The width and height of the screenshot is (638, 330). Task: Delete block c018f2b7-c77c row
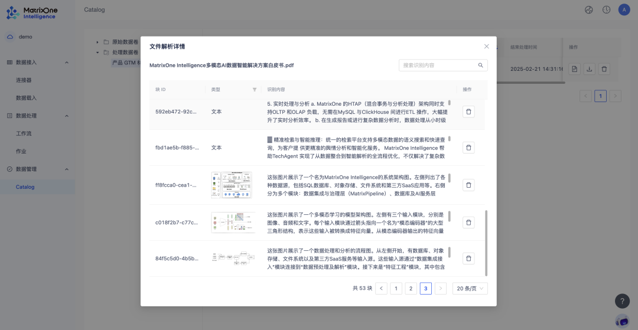tap(468, 223)
